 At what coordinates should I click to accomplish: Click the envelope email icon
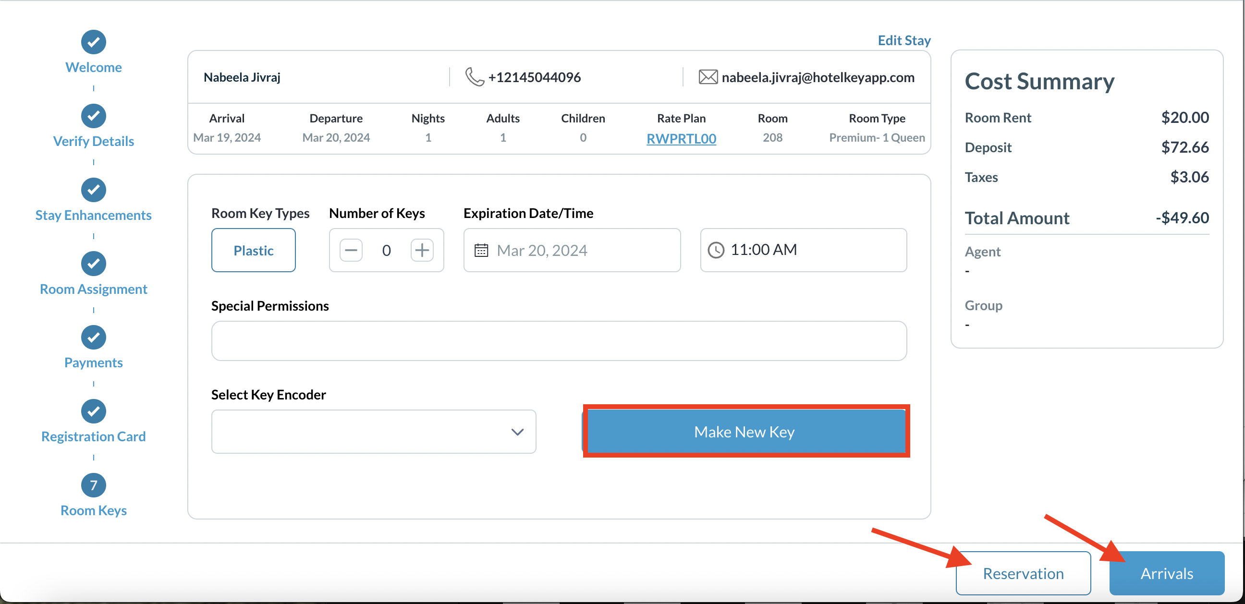point(708,77)
